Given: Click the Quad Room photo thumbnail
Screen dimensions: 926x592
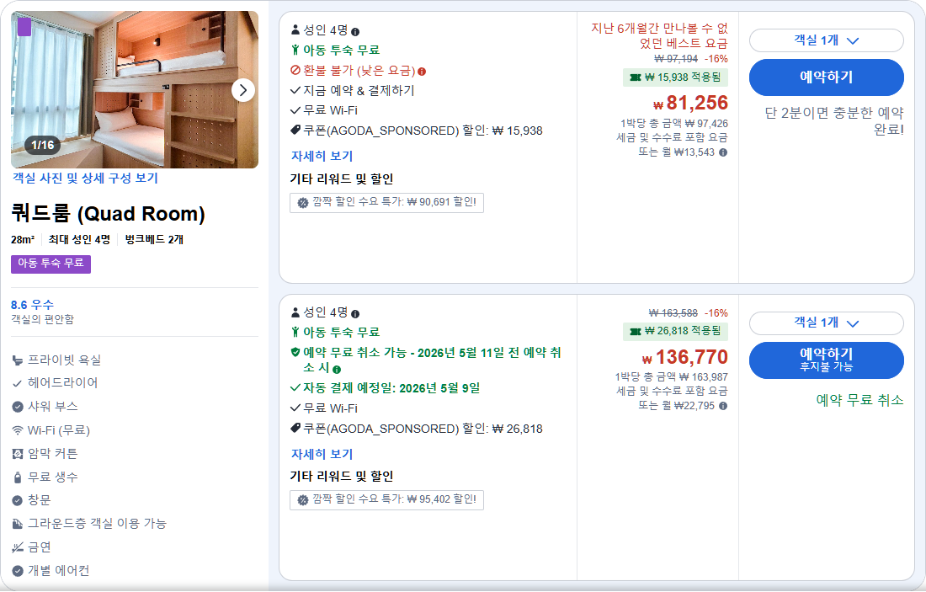Looking at the screenshot, I should (x=135, y=91).
